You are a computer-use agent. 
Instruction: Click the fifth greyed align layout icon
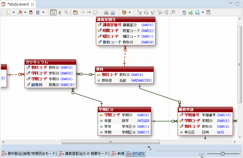coord(166,12)
